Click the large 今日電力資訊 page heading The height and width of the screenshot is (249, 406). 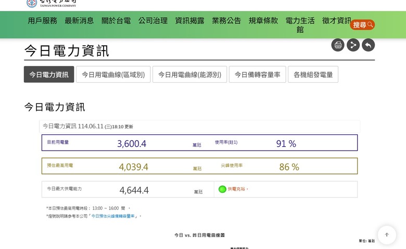click(67, 51)
